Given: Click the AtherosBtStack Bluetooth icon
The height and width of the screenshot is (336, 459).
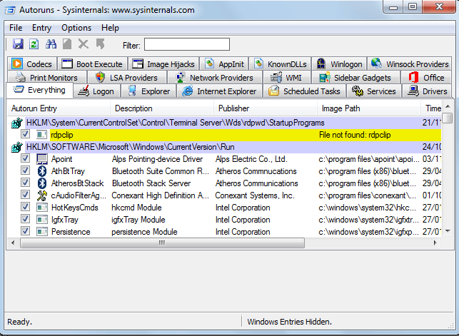Looking at the screenshot, I should pos(42,183).
